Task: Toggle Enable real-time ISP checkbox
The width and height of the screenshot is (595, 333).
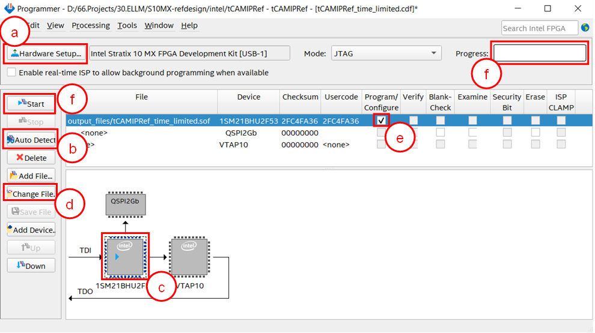Action: click(11, 73)
